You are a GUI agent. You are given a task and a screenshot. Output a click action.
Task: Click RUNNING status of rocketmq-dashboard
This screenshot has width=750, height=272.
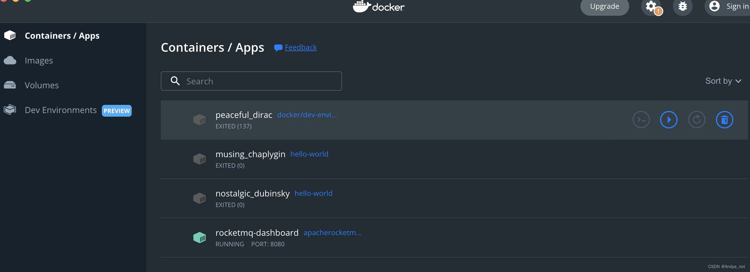pos(230,244)
